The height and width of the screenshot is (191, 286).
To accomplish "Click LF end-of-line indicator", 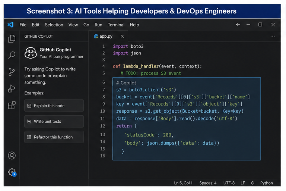I will point(242,183).
